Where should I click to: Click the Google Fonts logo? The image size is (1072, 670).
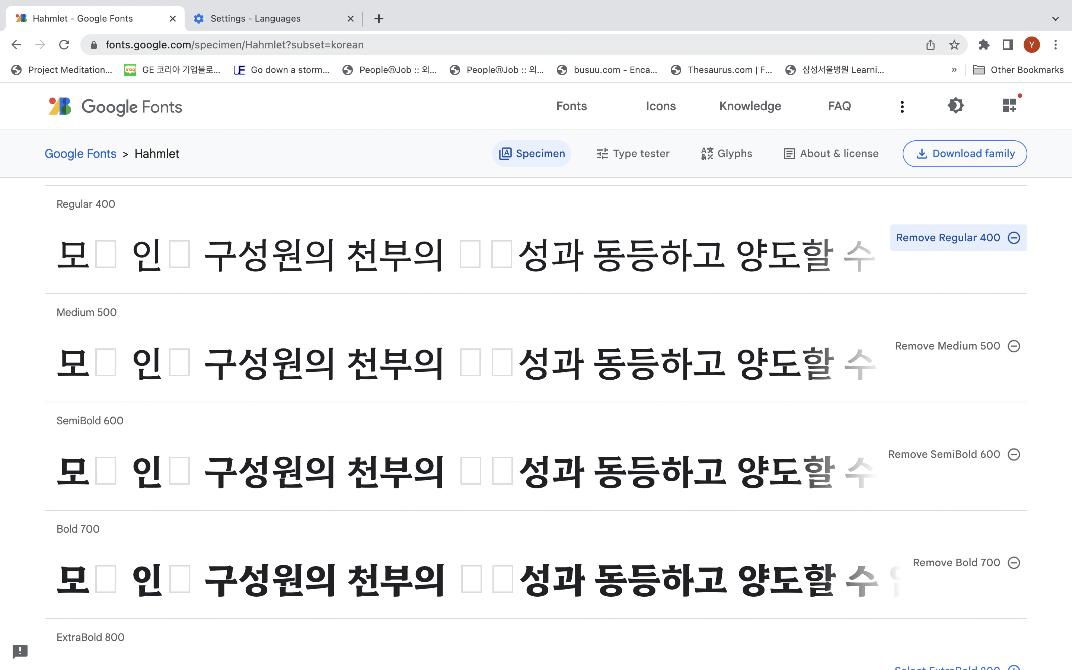tap(115, 106)
